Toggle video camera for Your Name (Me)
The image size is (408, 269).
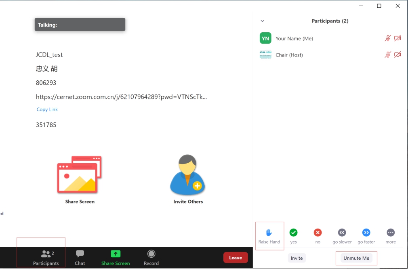(x=397, y=38)
